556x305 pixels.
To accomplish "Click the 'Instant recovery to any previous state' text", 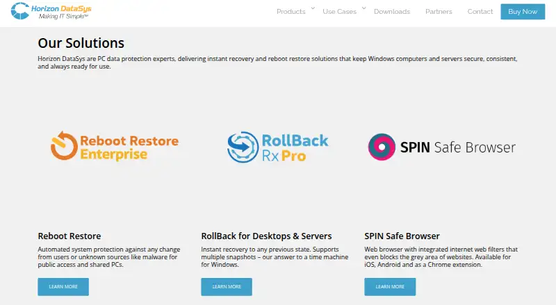I will [275, 257].
